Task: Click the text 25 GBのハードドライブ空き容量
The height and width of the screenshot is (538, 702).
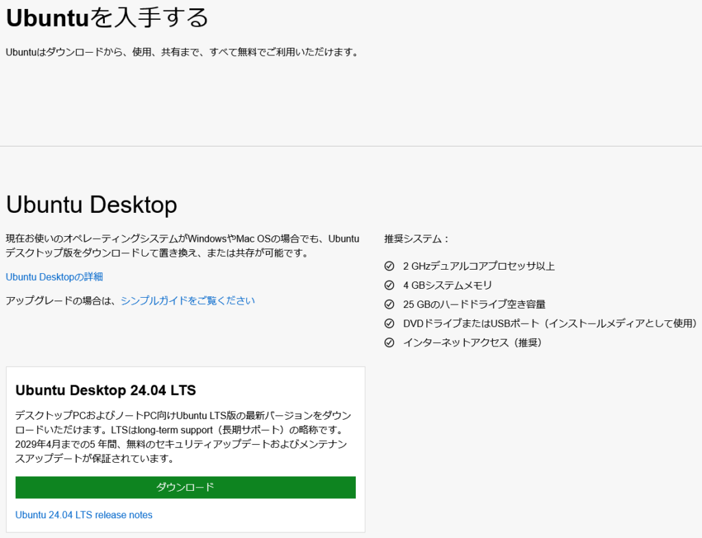Action: [474, 305]
